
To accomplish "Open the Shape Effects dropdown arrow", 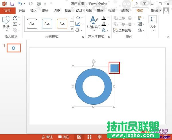I will pyautogui.click(x=82, y=30).
